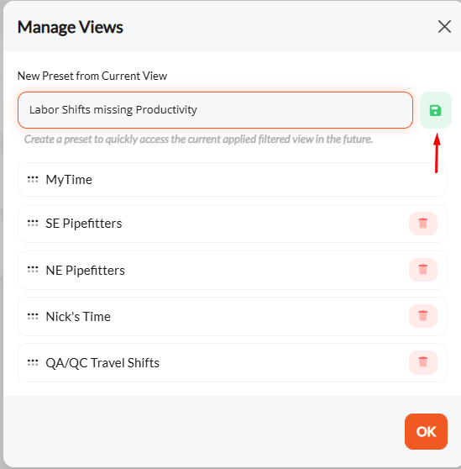Close the Manage Views dialog

coord(444,27)
